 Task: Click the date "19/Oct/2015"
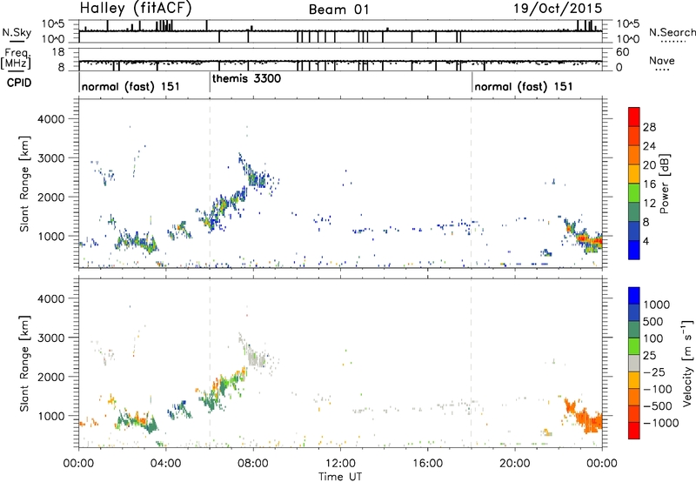click(x=558, y=9)
